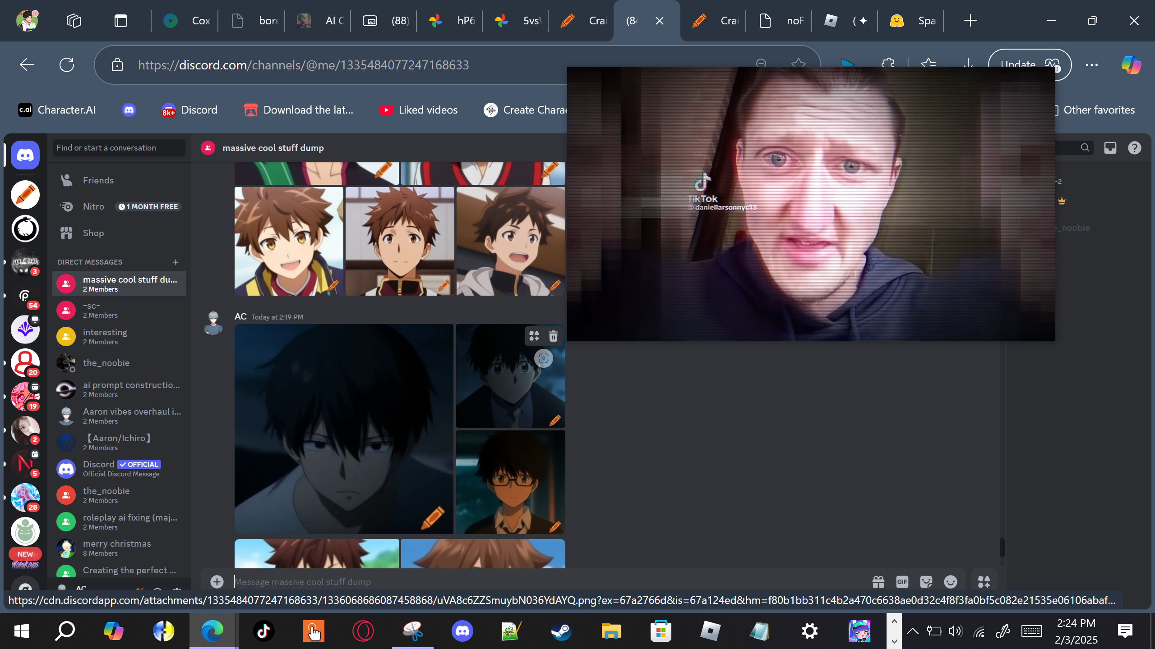Open the Copilot icon in browser toolbar

1131,65
